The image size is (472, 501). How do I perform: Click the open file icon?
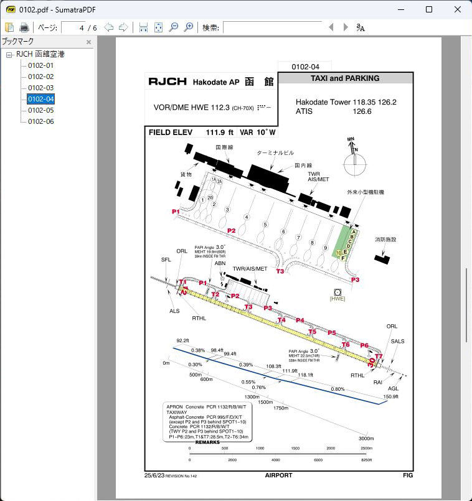pos(9,27)
